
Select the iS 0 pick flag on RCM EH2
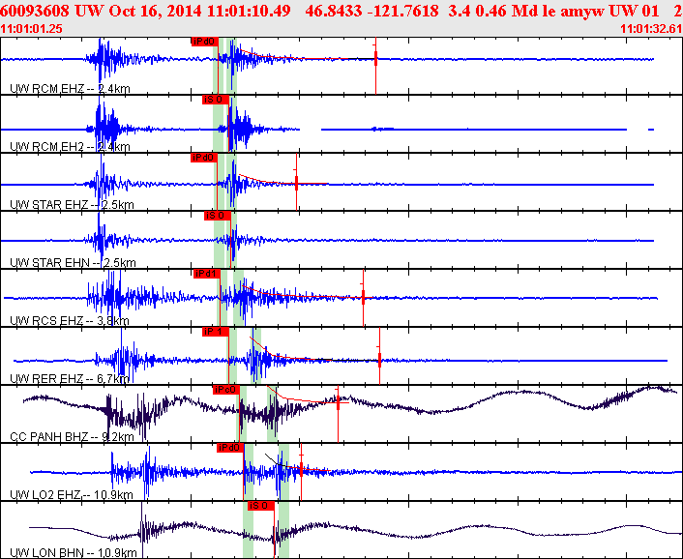[216, 100]
